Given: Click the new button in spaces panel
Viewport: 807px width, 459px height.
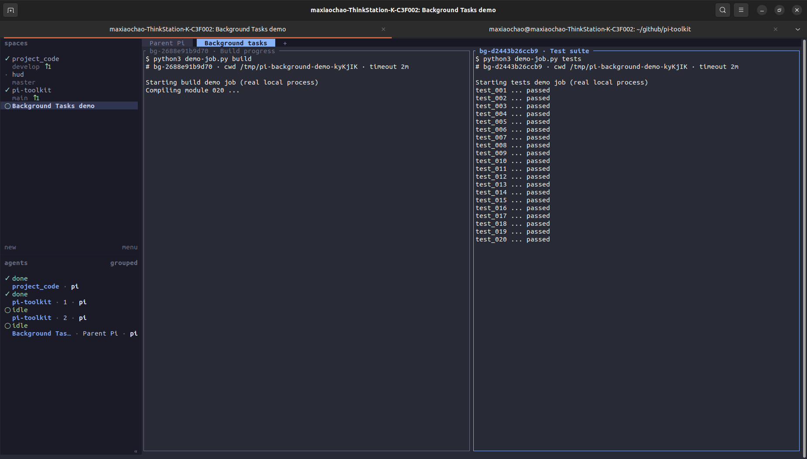Looking at the screenshot, I should point(10,247).
